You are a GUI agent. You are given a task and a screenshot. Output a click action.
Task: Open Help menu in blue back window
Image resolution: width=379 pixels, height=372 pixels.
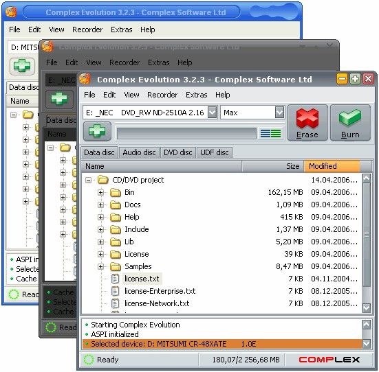coord(148,30)
